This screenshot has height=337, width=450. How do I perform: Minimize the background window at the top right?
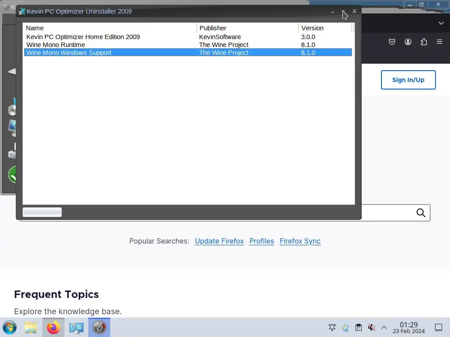(x=410, y=4)
